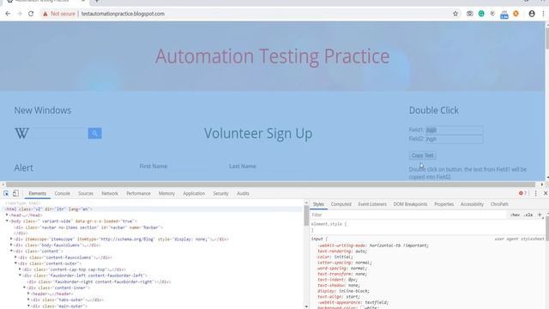Expand the content-fauxcolumns div node

(x=15, y=257)
